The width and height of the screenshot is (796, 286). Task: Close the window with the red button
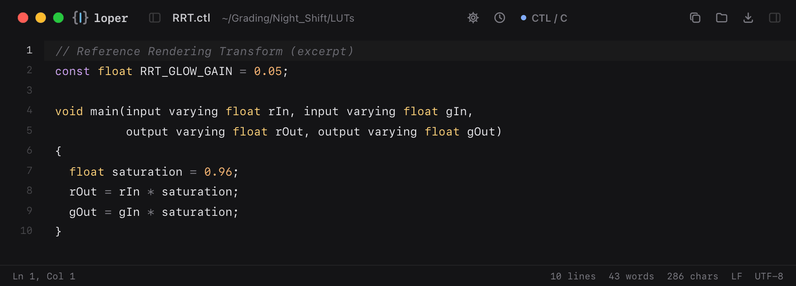pos(23,18)
